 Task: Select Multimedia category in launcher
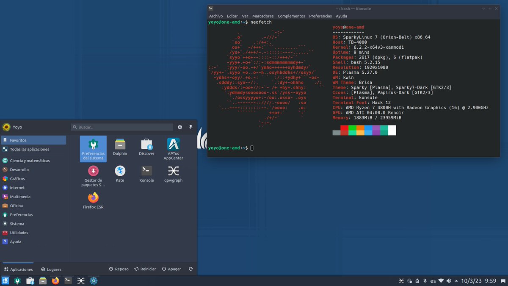33,197
